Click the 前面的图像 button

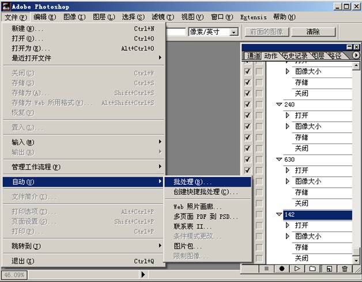click(266, 32)
